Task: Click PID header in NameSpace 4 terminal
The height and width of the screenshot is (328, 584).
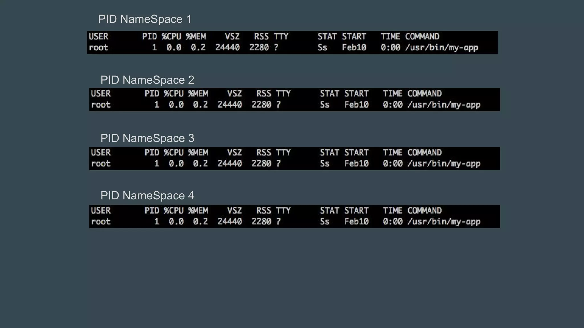Action: pos(152,211)
